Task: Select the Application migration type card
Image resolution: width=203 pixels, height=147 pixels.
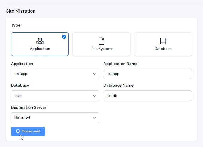Action: tap(40, 44)
